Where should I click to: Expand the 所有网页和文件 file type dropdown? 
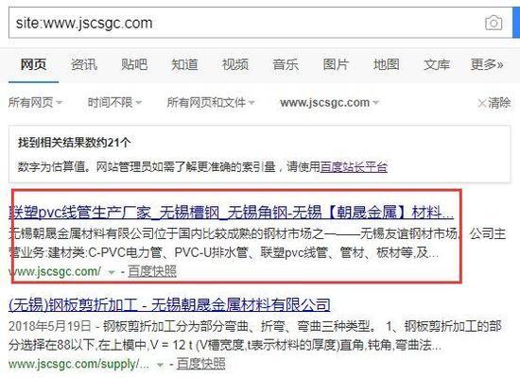(211, 102)
